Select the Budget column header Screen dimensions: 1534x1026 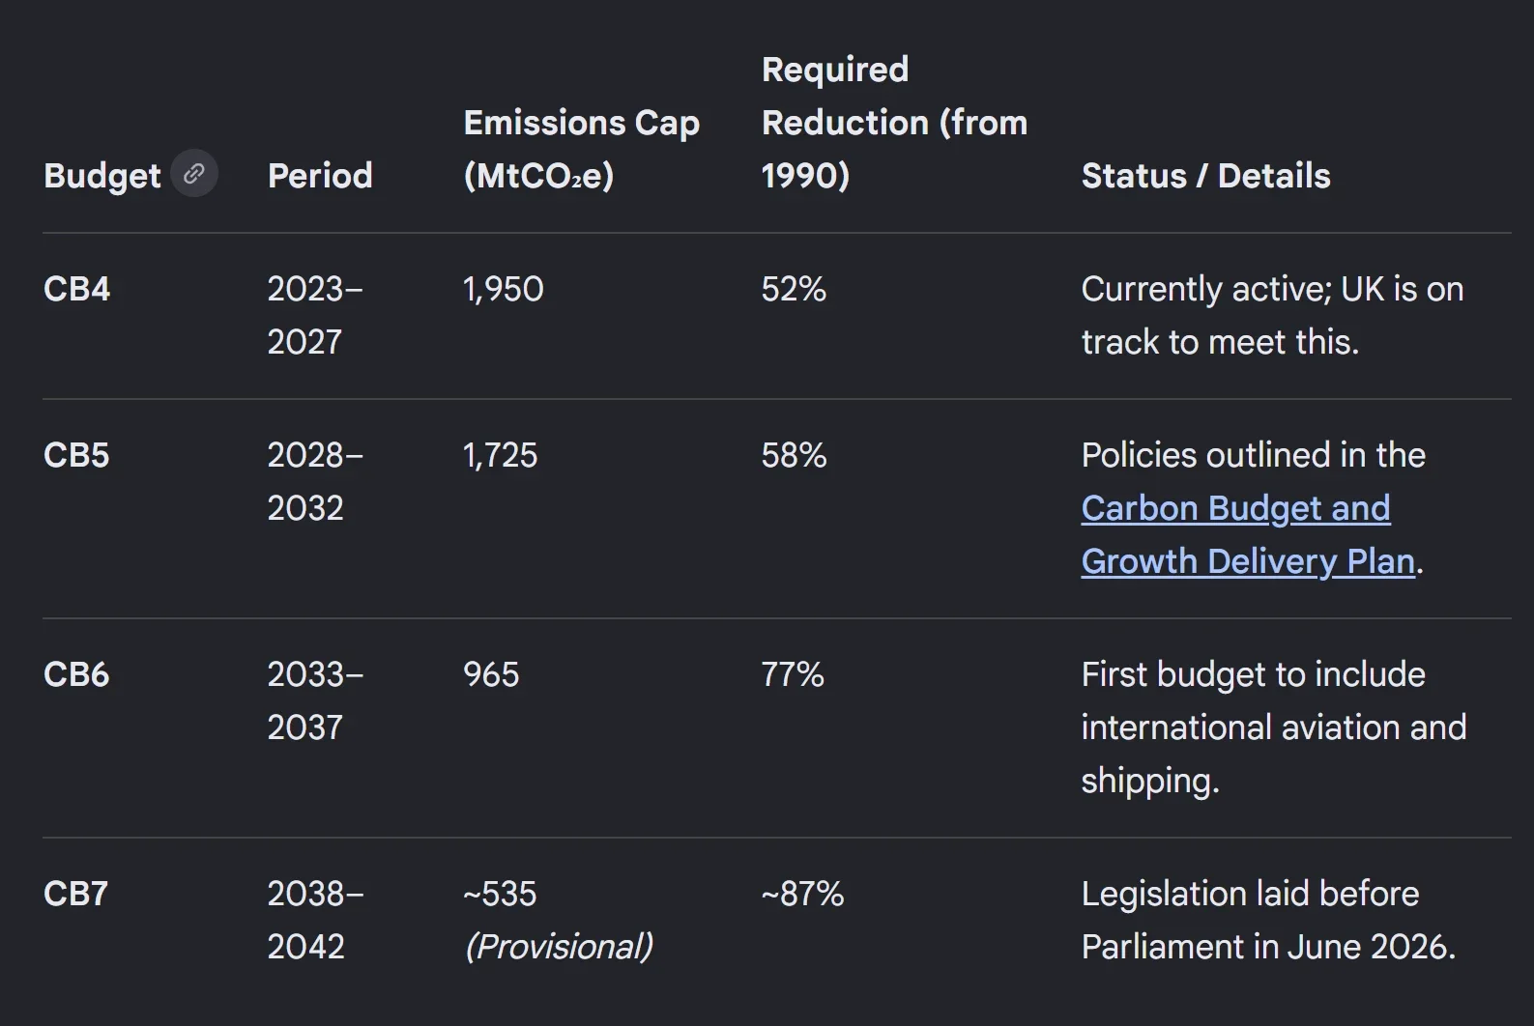pos(102,176)
